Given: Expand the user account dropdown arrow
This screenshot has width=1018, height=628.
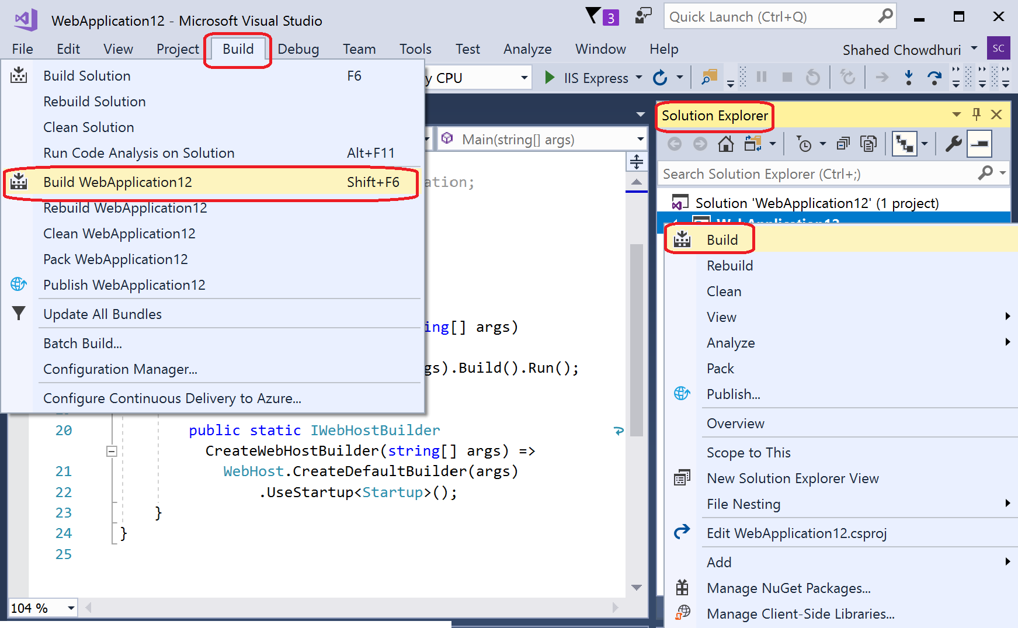Looking at the screenshot, I should [x=974, y=48].
